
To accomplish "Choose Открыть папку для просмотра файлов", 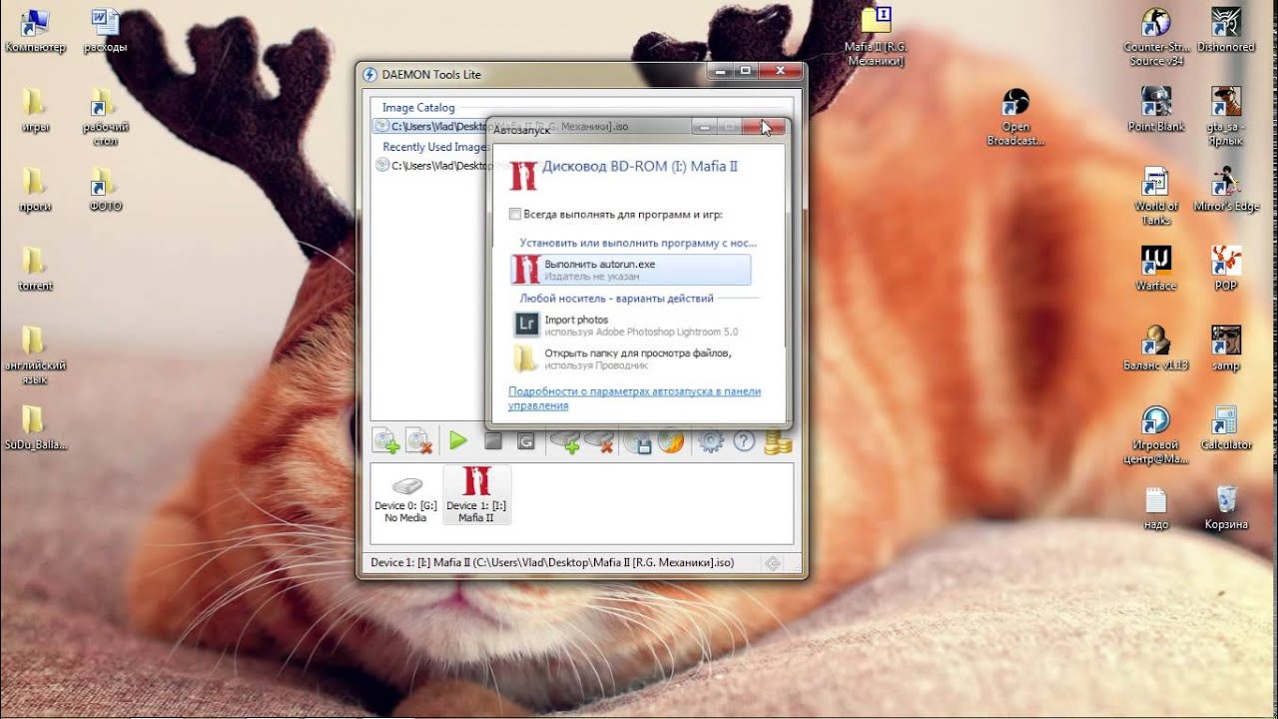I will click(630, 359).
